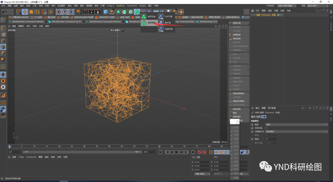Toggle the 角度 parameter animation dot
Viewport: 333px width, 182px height.
pos(252,139)
